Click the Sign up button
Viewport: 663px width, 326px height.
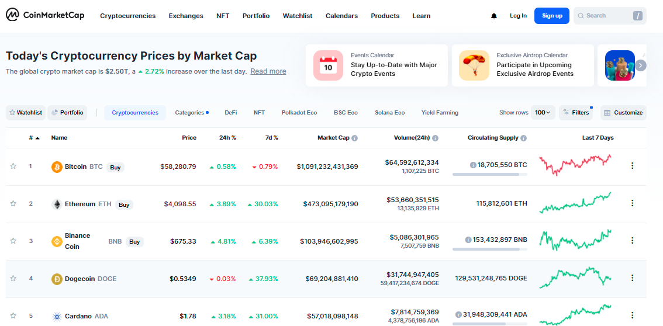(551, 16)
